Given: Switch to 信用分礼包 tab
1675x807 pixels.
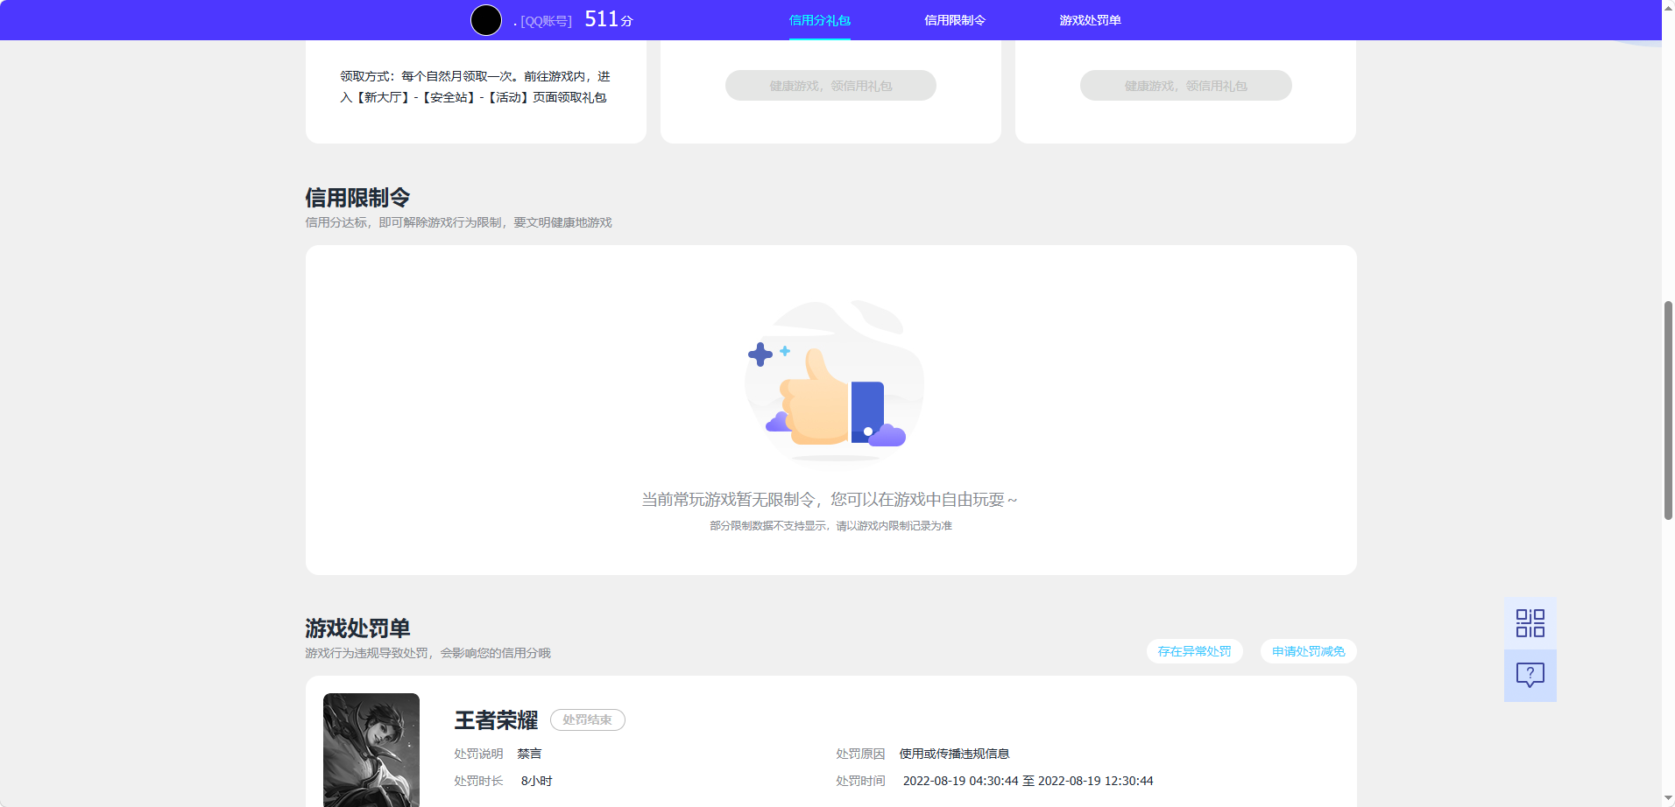Looking at the screenshot, I should tap(820, 20).
